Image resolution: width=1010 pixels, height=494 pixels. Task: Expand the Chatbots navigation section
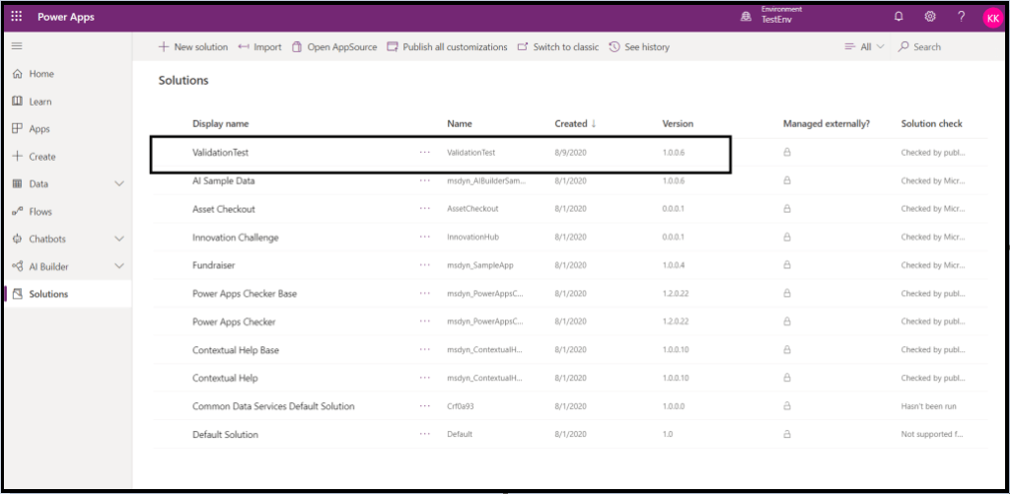tap(119, 240)
